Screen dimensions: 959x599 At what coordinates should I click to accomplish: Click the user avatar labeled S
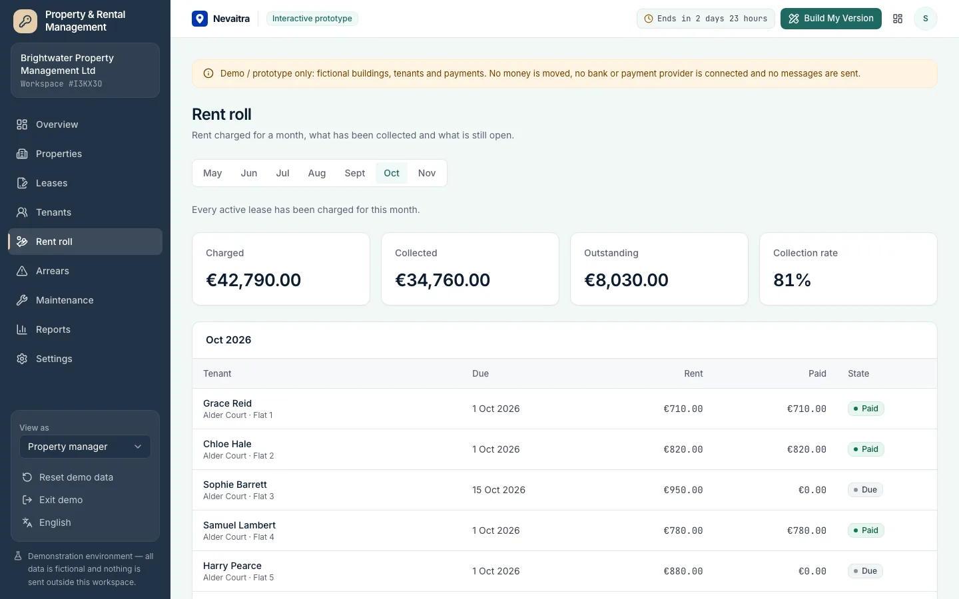click(x=926, y=19)
